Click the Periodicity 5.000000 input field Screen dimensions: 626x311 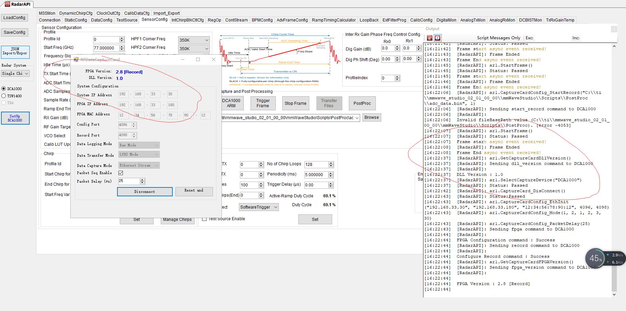tap(316, 175)
